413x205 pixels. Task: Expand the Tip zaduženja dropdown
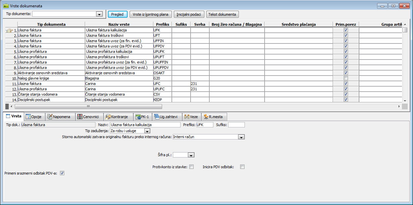click(147, 131)
